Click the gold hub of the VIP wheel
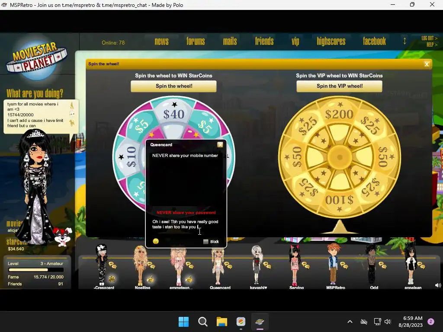 point(340,156)
